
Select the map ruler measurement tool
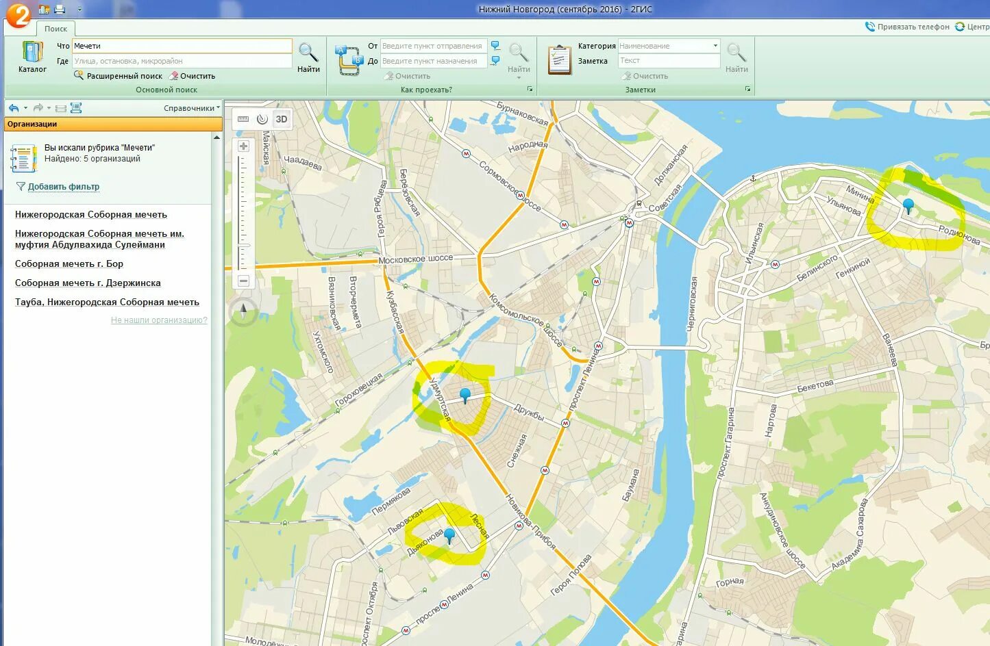(243, 119)
